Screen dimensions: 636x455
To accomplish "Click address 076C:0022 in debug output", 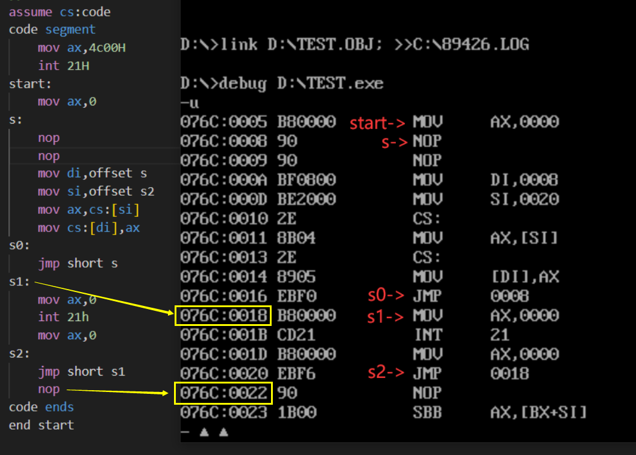I will [224, 393].
